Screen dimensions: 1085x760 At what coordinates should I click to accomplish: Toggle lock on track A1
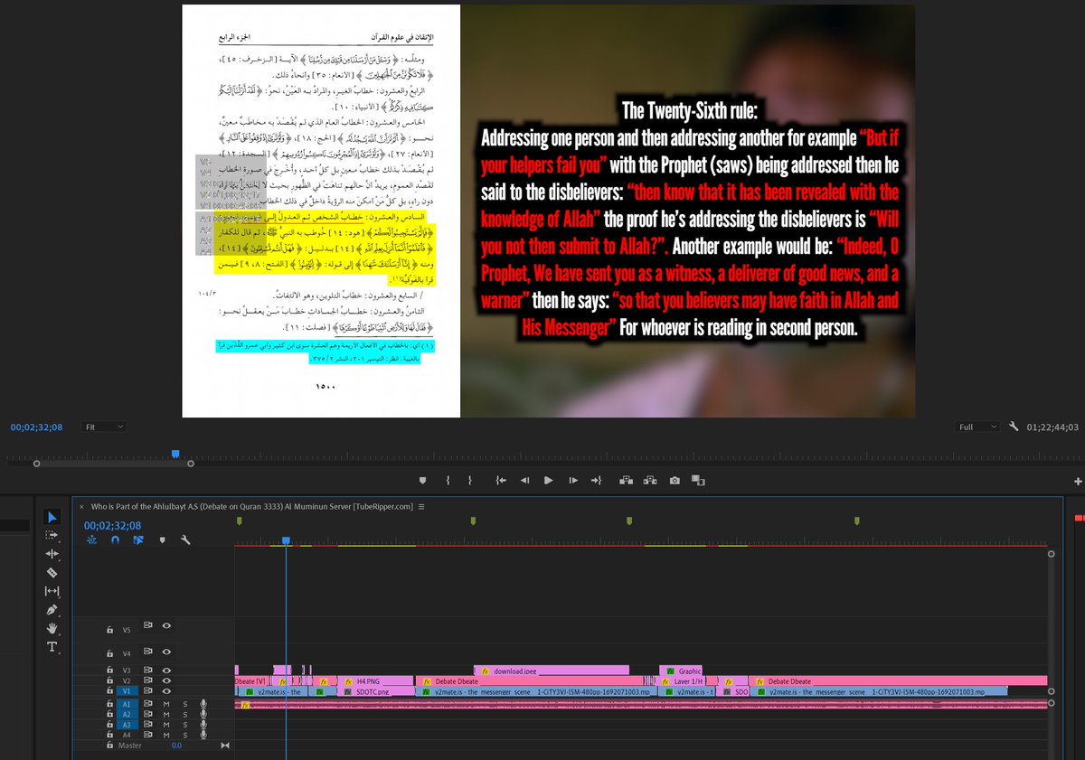[x=109, y=703]
